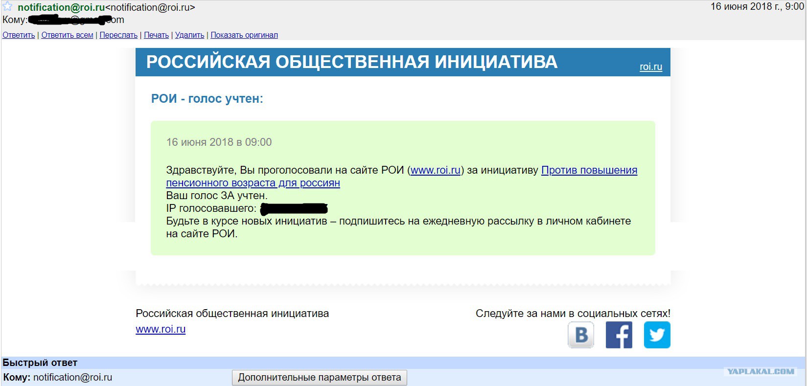Click footer text 'Российская общественная инициатива'
Viewport: 807px width, 386px height.
232,314
